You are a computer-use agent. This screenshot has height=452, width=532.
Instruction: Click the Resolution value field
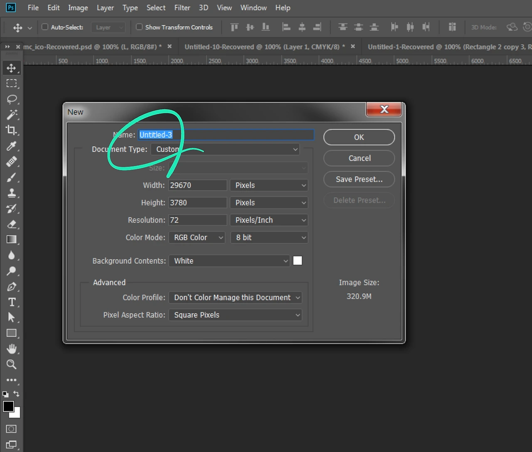pos(198,220)
